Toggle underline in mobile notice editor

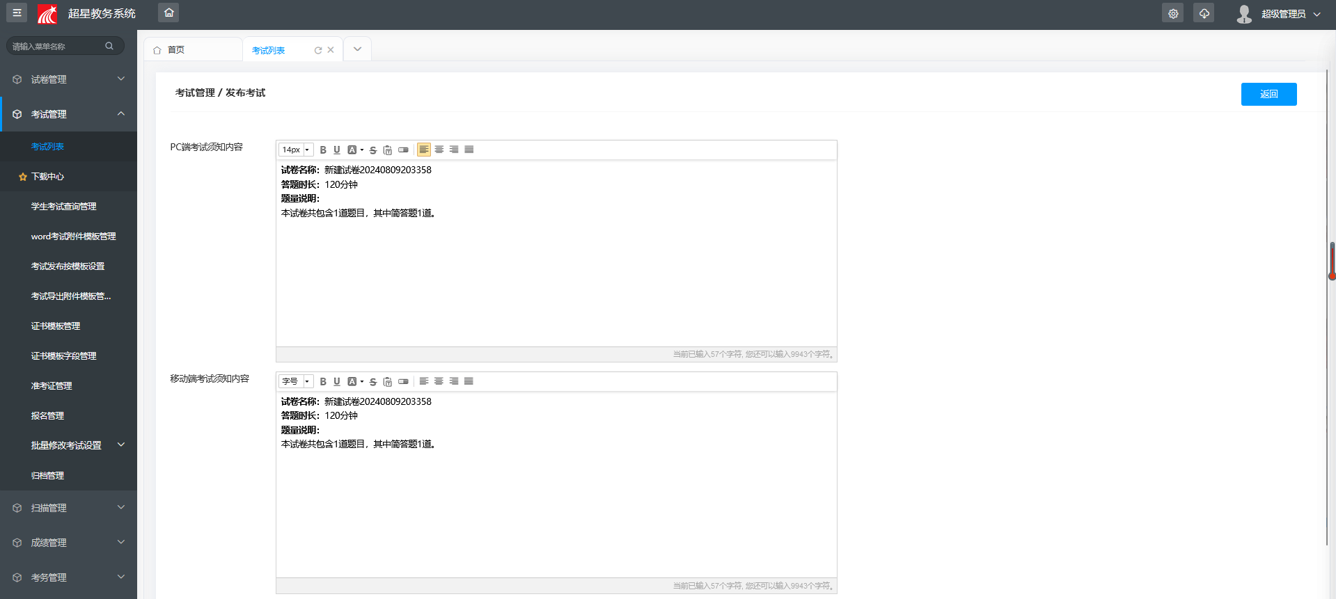337,382
